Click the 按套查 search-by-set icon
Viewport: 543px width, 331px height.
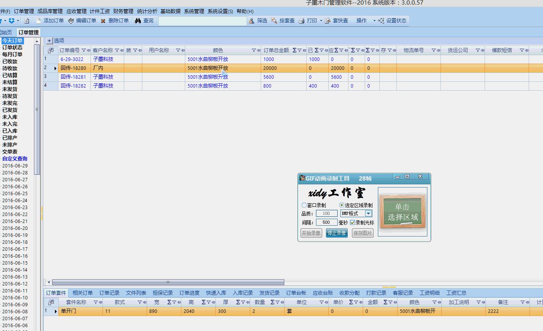point(274,21)
